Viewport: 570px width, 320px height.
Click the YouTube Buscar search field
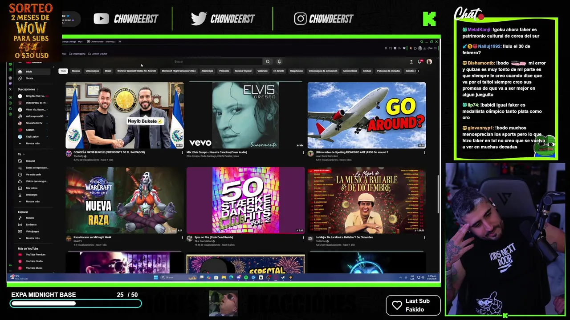tap(217, 62)
